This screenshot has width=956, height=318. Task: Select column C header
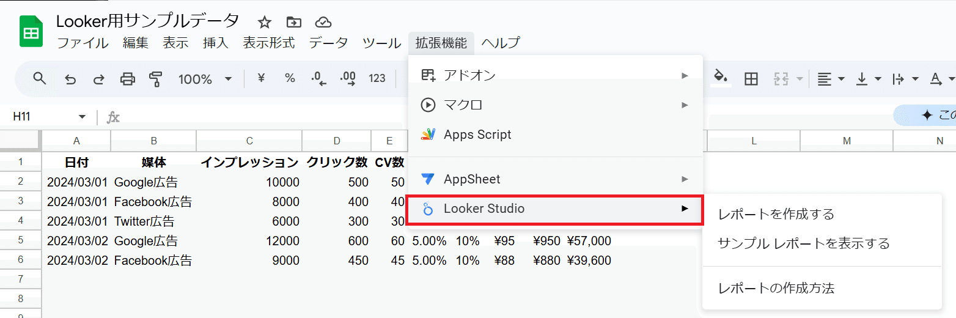tap(249, 141)
